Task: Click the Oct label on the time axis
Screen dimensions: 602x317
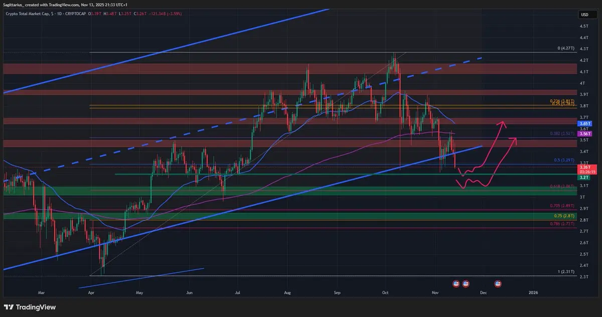Action: coord(385,291)
